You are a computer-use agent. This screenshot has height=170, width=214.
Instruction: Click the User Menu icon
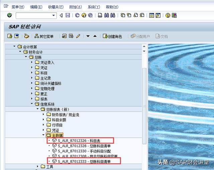pos(10,36)
